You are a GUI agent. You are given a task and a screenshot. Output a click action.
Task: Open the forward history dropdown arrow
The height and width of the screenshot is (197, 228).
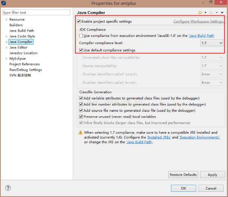click(217, 13)
